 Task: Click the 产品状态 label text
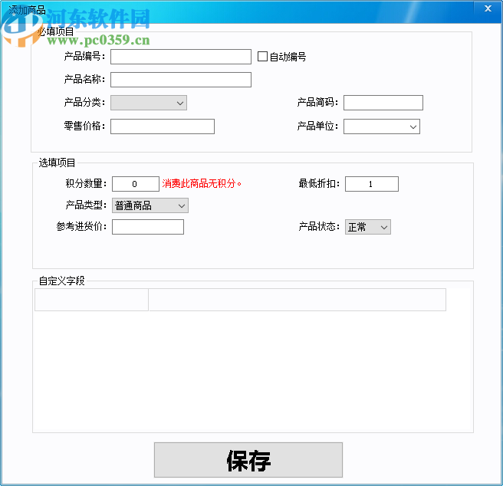[319, 226]
